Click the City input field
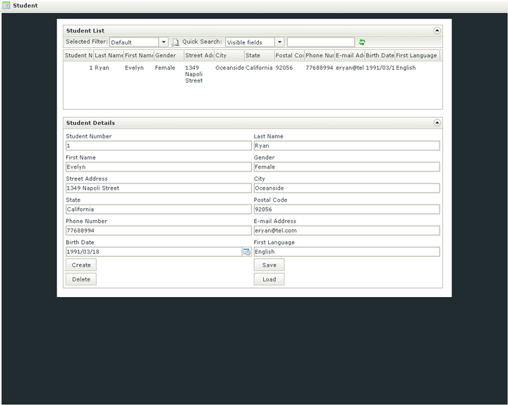The height and width of the screenshot is (405, 508). pos(346,188)
